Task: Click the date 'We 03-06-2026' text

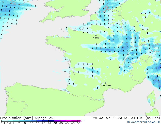Action: click(x=107, y=118)
